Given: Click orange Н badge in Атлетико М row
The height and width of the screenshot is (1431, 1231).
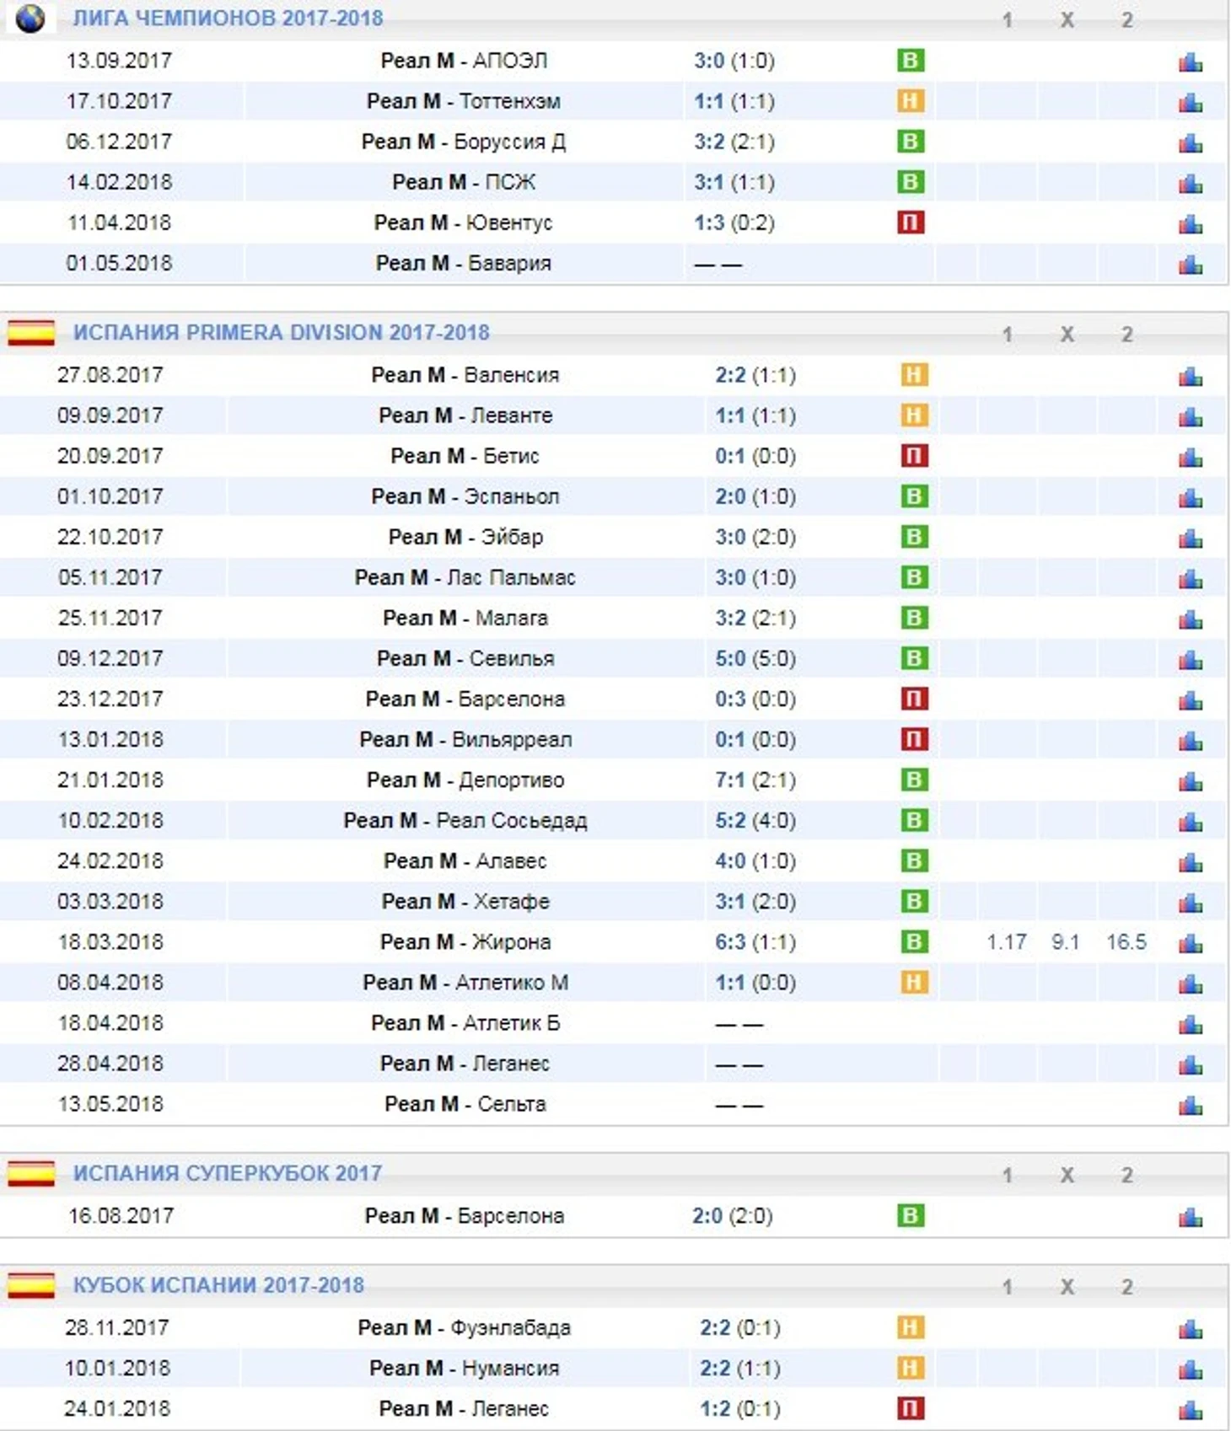Looking at the screenshot, I should (915, 982).
